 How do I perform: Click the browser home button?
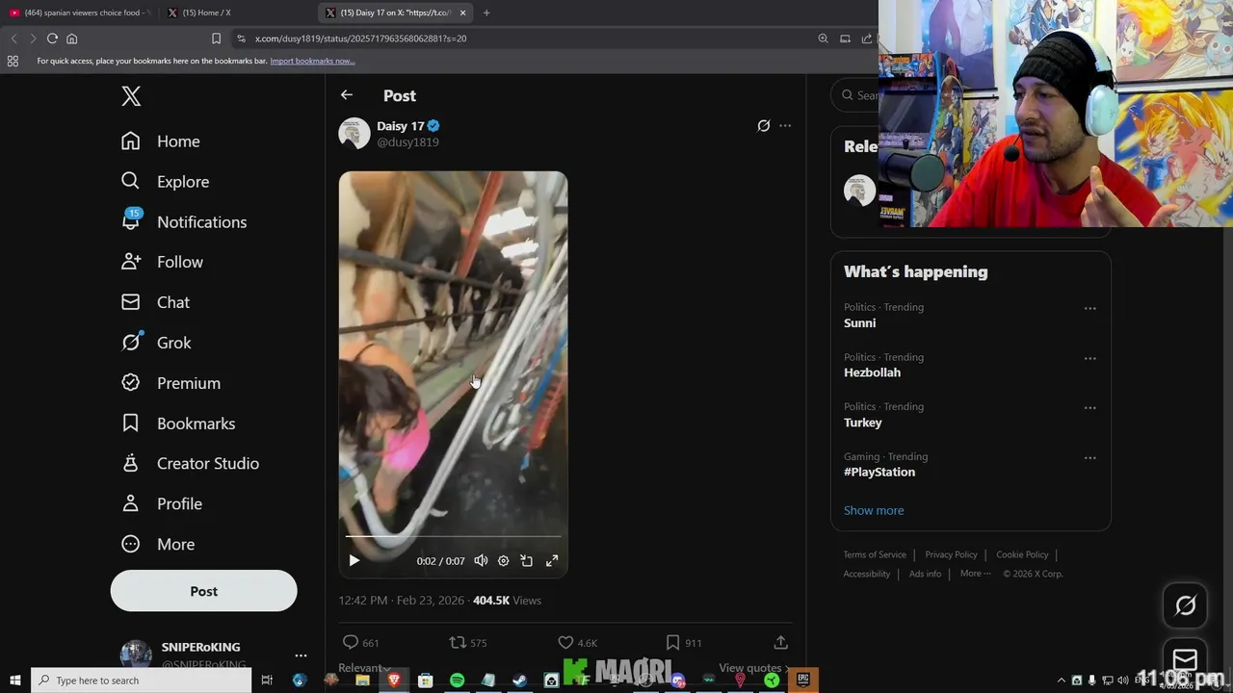[x=71, y=38]
